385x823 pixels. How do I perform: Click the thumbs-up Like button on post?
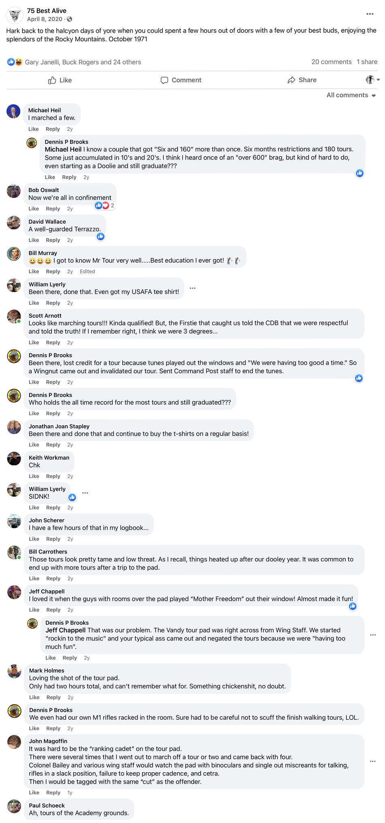(x=60, y=80)
